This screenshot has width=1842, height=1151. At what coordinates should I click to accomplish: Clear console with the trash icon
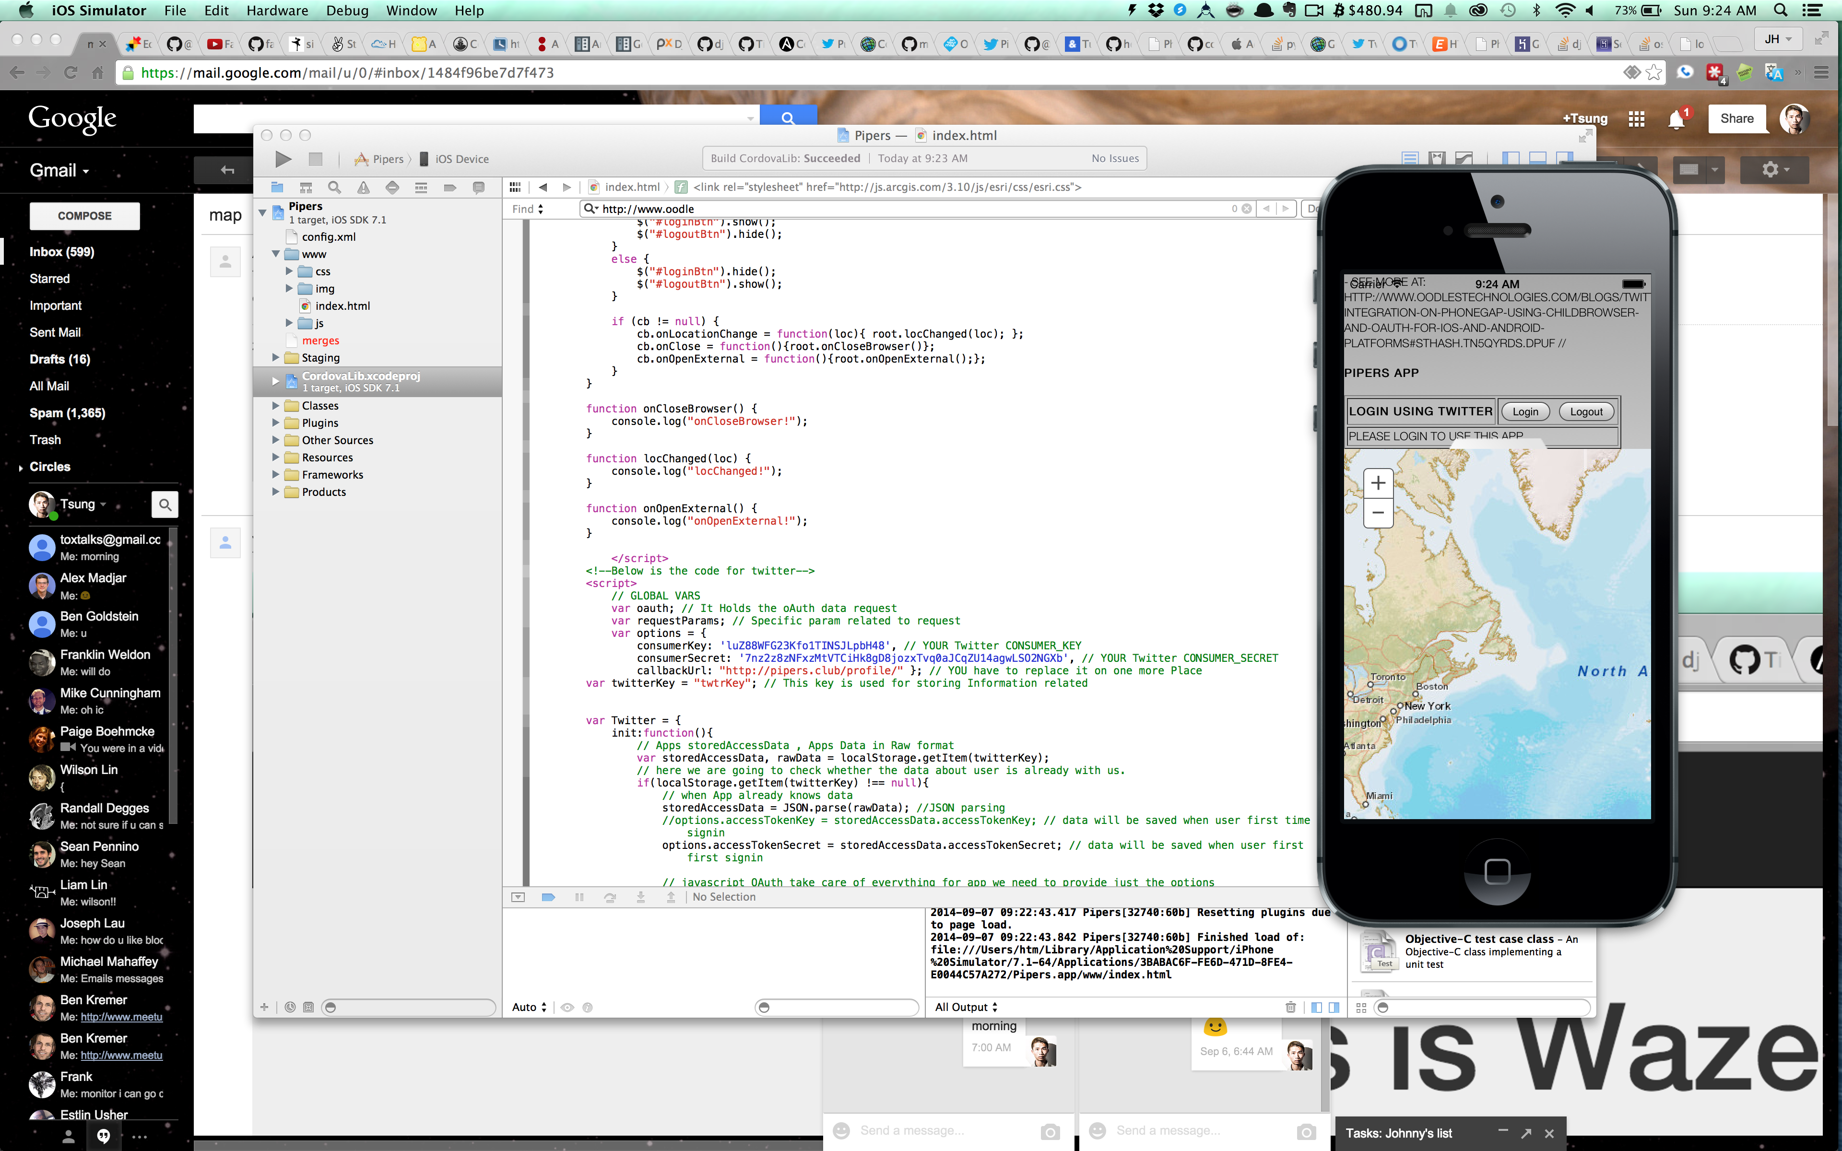[x=1290, y=1007]
